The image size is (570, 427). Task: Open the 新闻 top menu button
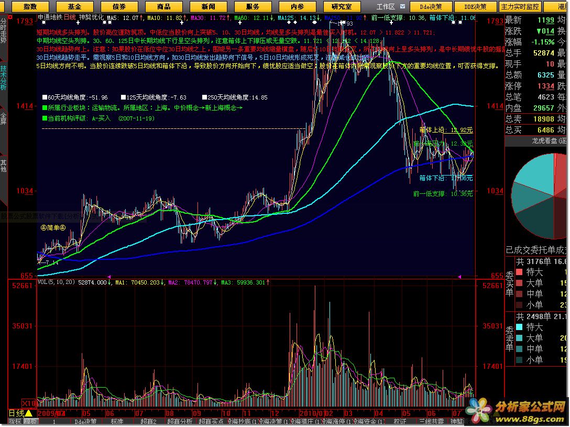coord(208,6)
